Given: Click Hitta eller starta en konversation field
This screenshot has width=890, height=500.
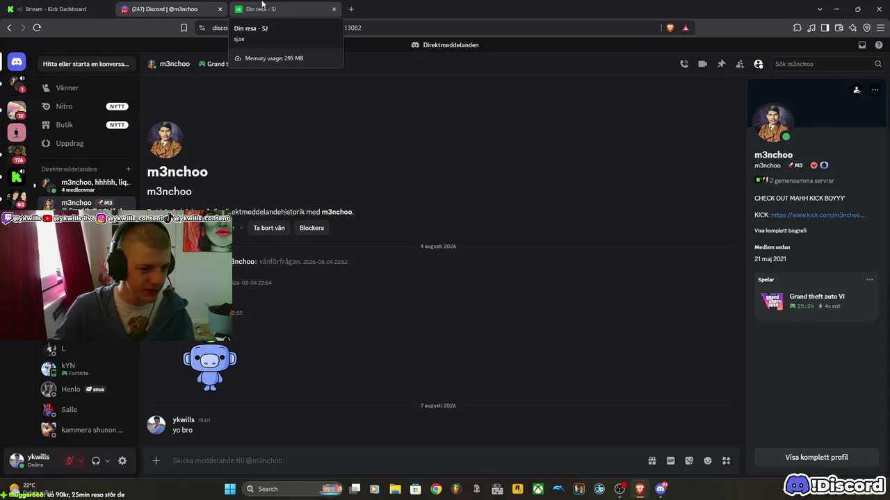Looking at the screenshot, I should 87,64.
